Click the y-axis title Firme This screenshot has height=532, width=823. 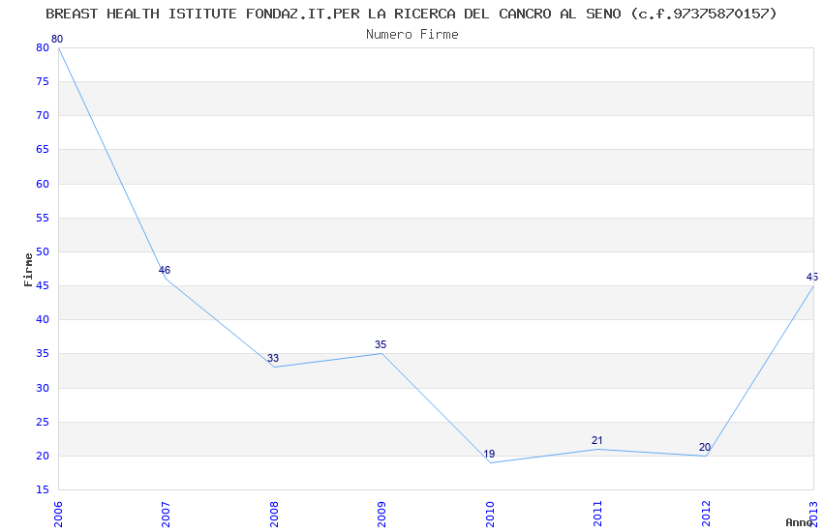[28, 270]
